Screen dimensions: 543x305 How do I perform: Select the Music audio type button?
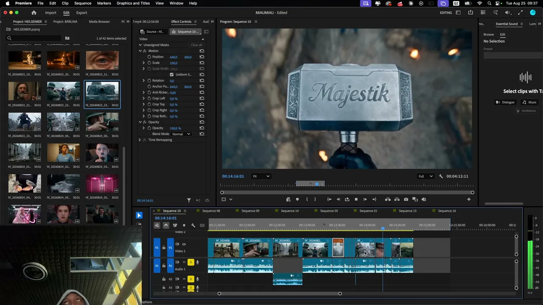529,102
